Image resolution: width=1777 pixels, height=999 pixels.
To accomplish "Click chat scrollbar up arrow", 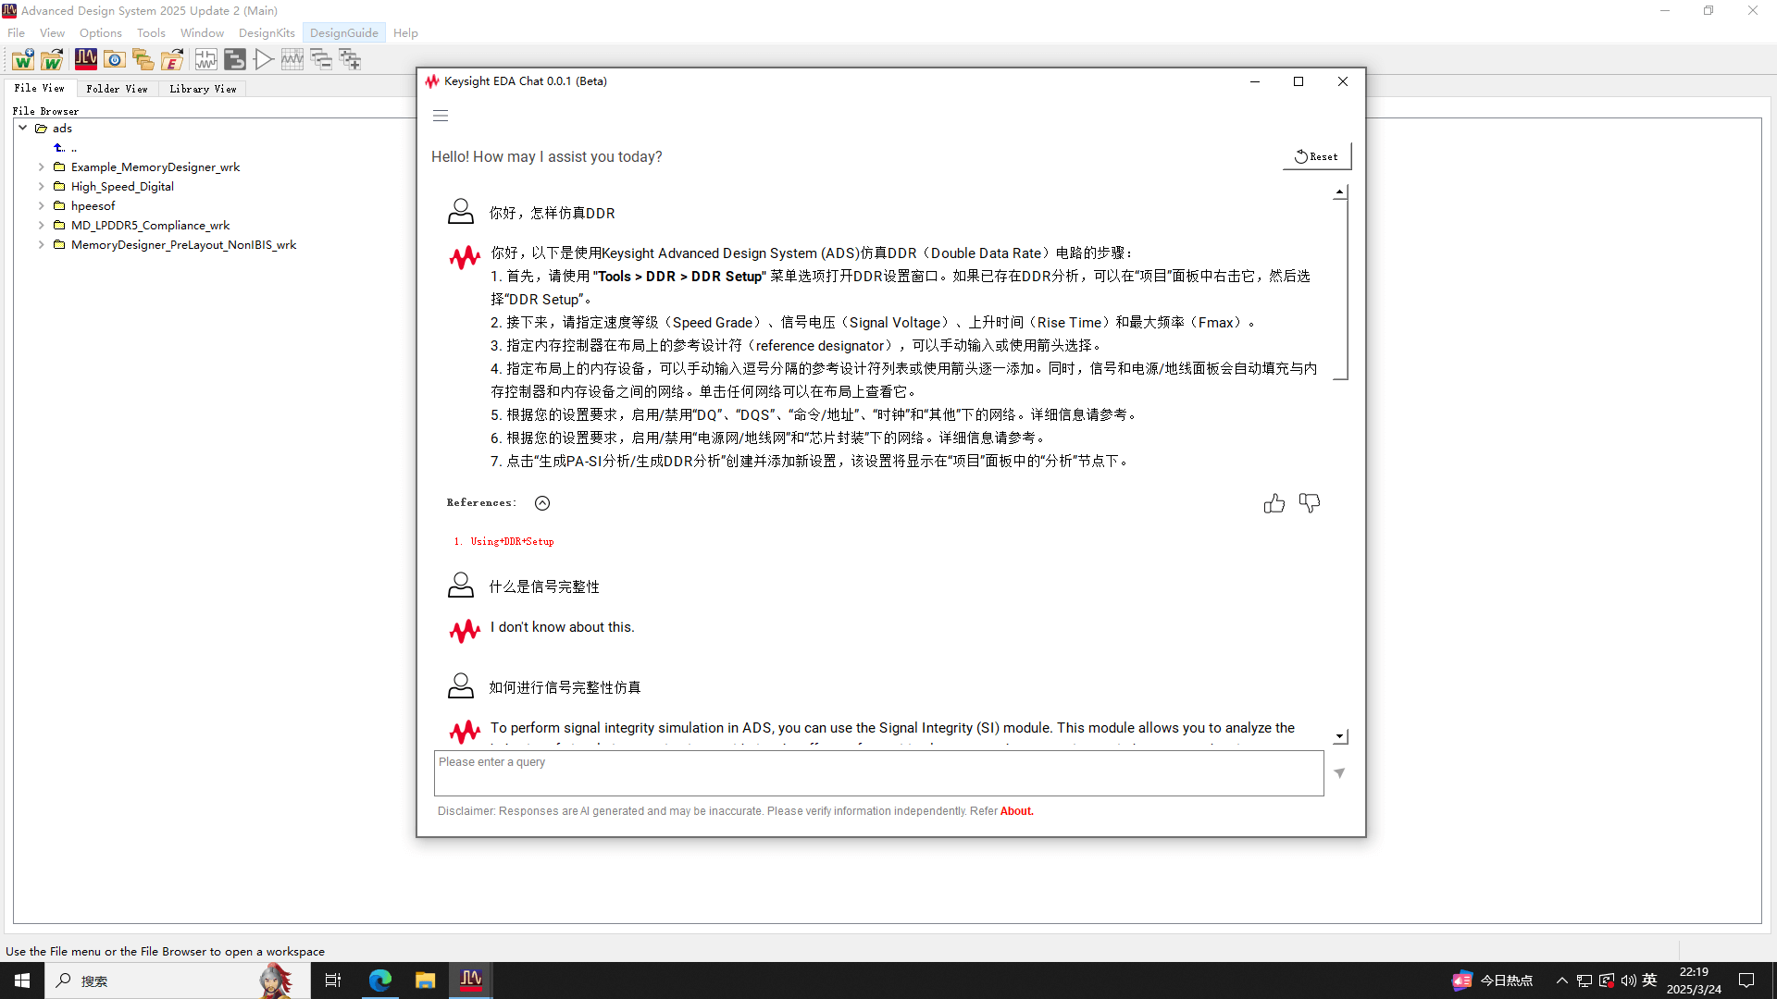I will pyautogui.click(x=1339, y=191).
